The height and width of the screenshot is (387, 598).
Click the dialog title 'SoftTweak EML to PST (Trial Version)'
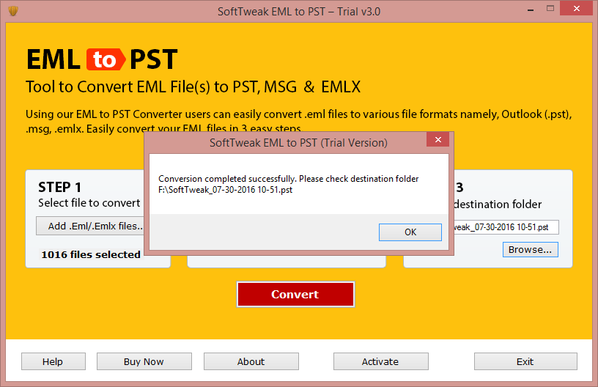[x=298, y=143]
